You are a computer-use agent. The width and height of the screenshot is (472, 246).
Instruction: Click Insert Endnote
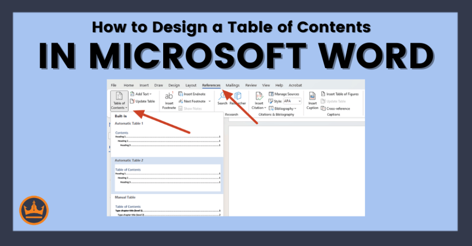click(x=192, y=94)
